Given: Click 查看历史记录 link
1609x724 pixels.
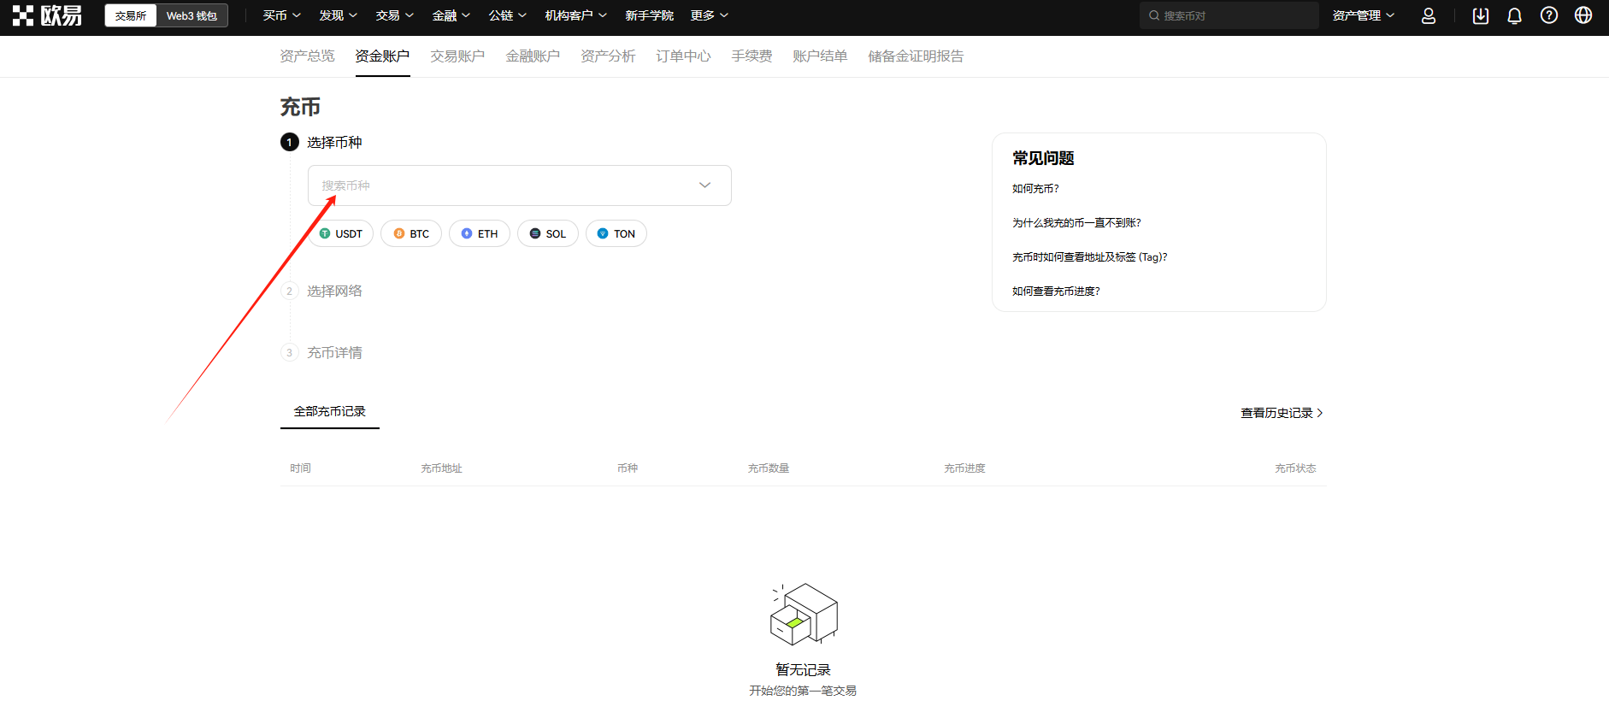Looking at the screenshot, I should coord(1281,413).
